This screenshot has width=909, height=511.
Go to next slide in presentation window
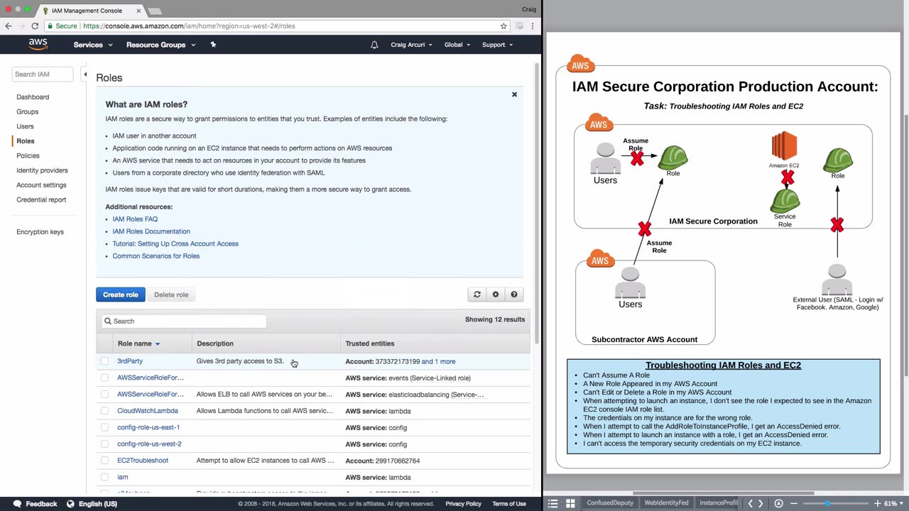point(761,503)
